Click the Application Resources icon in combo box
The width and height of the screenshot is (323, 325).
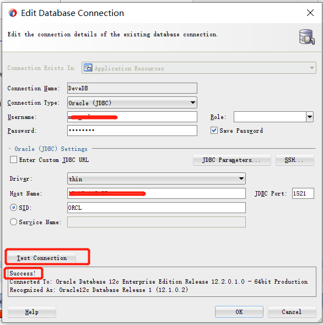coord(88,68)
